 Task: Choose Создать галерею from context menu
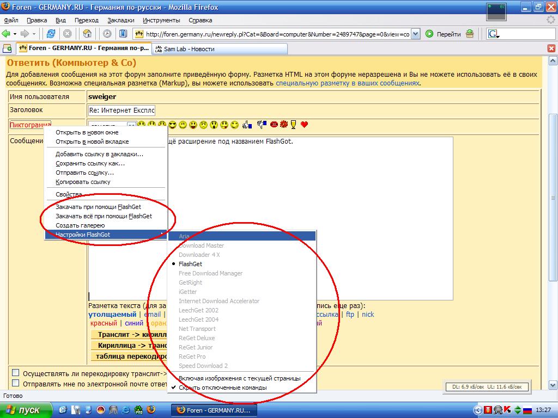[x=106, y=225]
